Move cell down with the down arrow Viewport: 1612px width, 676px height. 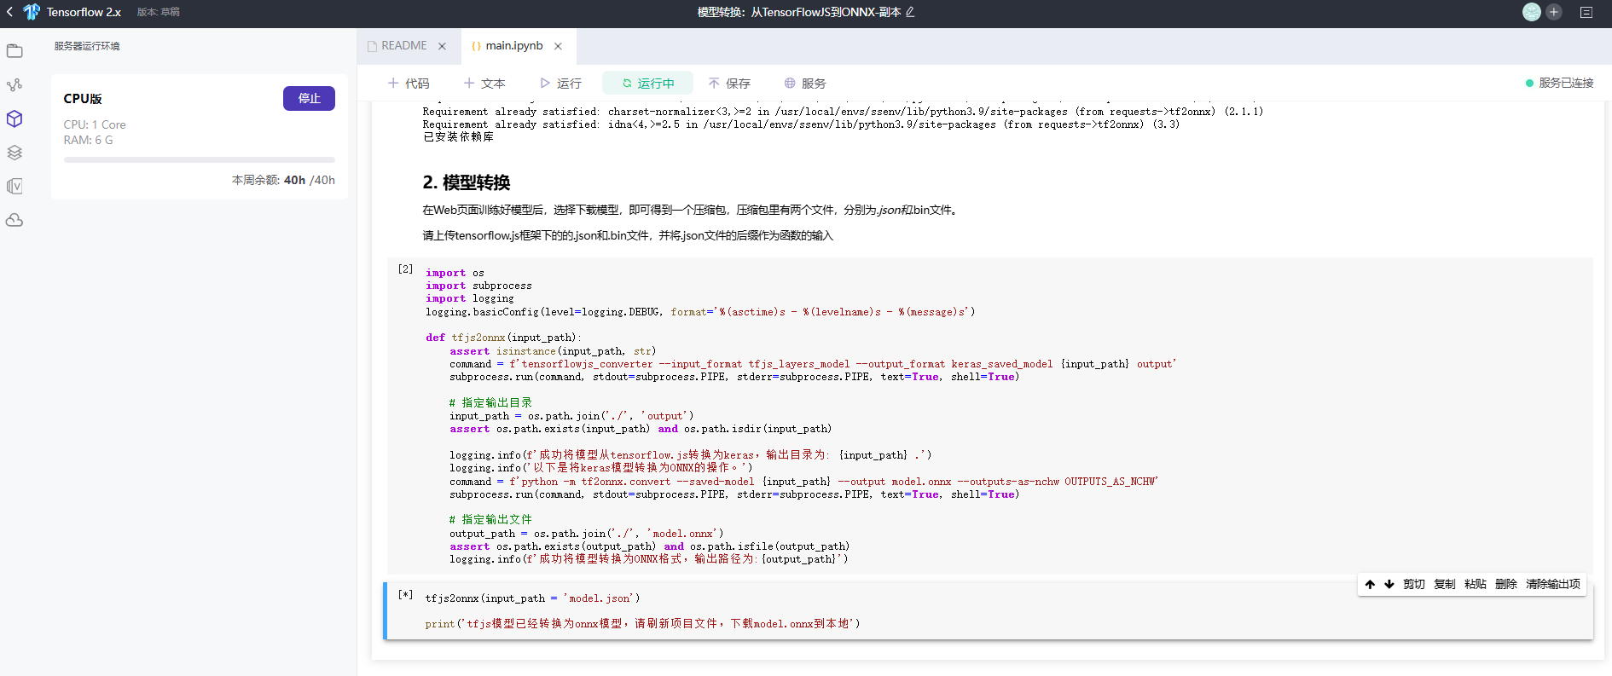(1389, 584)
